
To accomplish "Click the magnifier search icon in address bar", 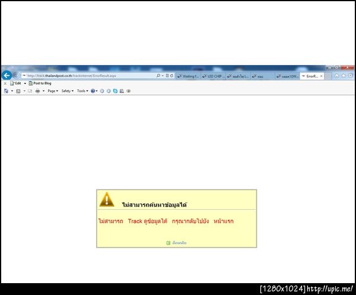I will (x=158, y=76).
